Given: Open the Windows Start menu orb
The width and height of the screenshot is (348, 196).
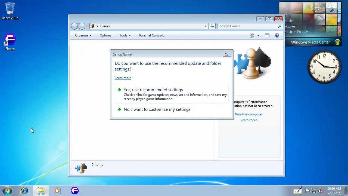Looking at the screenshot, I should [7, 191].
